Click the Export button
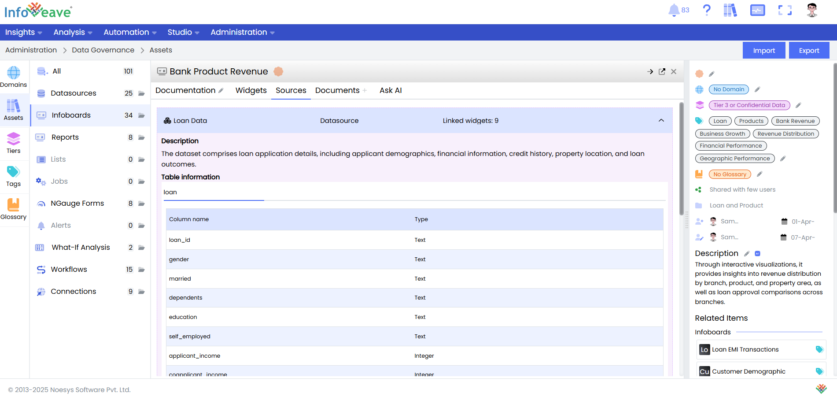The image size is (837, 400). pos(809,50)
